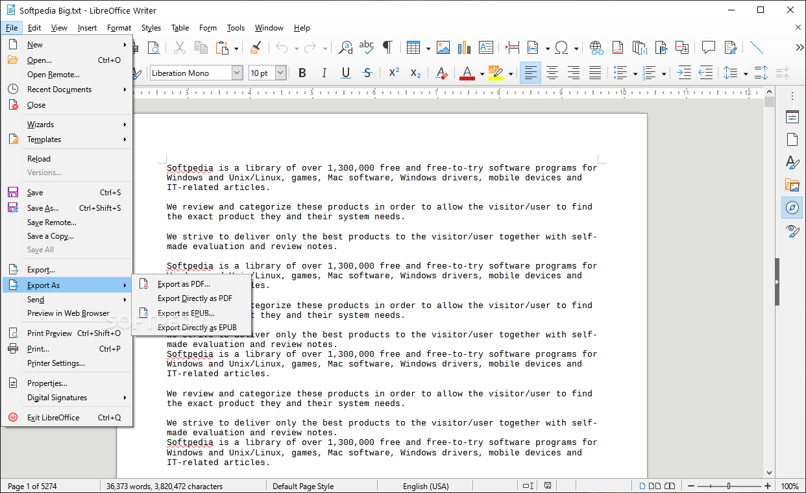Toggle formatting marks pilcrow icon

coord(387,47)
